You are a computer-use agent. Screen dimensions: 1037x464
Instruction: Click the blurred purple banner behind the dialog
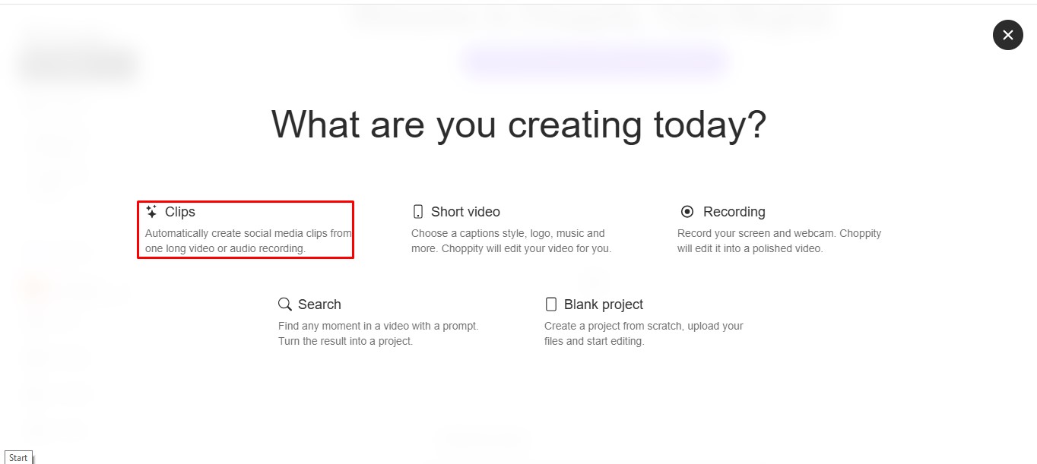595,60
